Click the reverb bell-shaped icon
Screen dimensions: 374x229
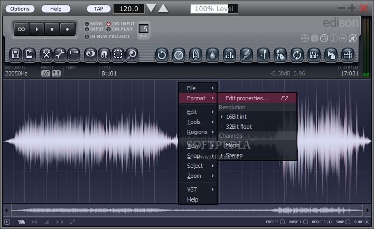[195, 55]
